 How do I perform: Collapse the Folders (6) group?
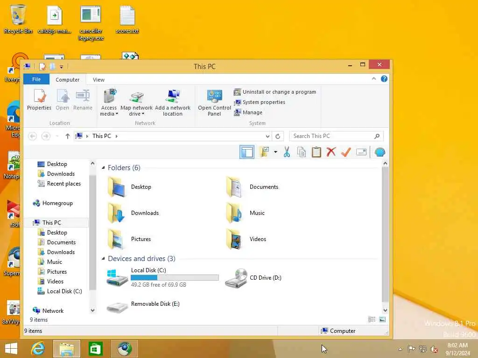(x=103, y=168)
